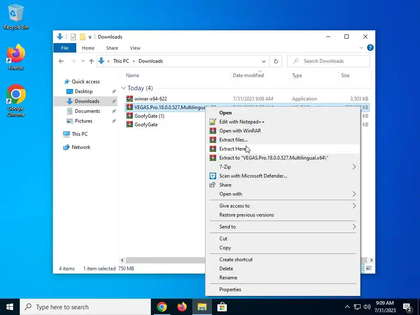Refresh the Downloads folder view
Viewport: 420px width, 315px height.
276,61
